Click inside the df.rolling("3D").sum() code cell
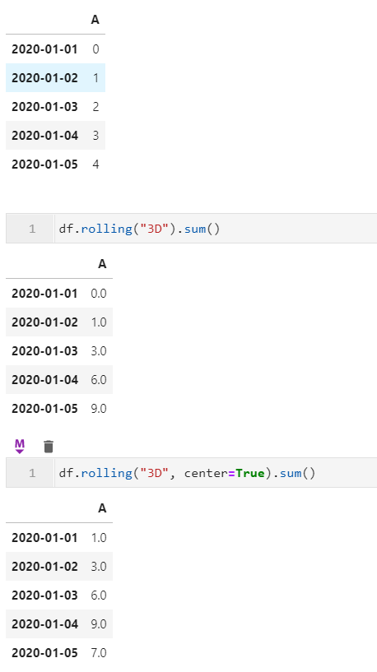The image size is (377, 672). point(216,229)
